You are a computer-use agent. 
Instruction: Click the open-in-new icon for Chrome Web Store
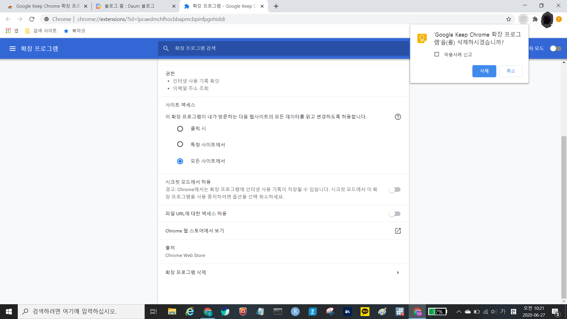[398, 231]
